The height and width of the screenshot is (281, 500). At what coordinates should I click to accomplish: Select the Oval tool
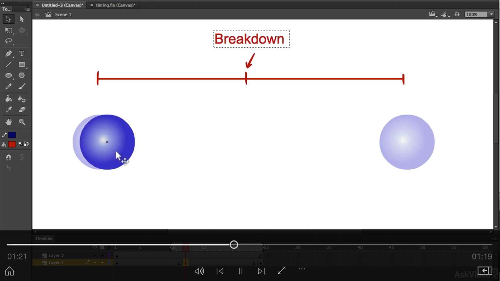click(8, 75)
